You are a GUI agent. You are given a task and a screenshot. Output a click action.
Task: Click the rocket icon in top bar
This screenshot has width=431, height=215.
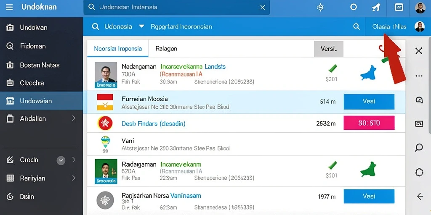[375, 8]
